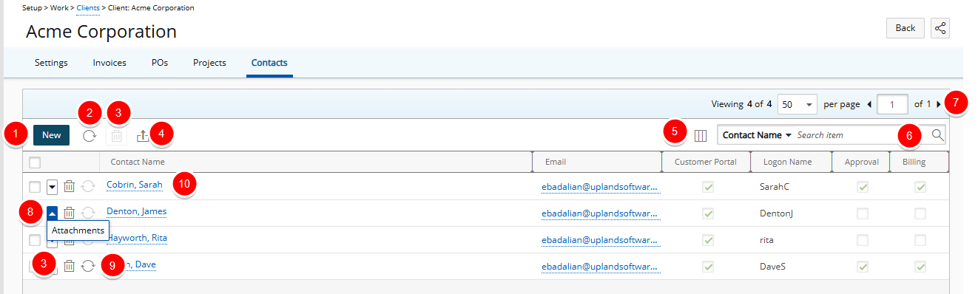Expand the Cobrin, Sarah row dropdown arrow
The height and width of the screenshot is (294, 978).
[52, 187]
